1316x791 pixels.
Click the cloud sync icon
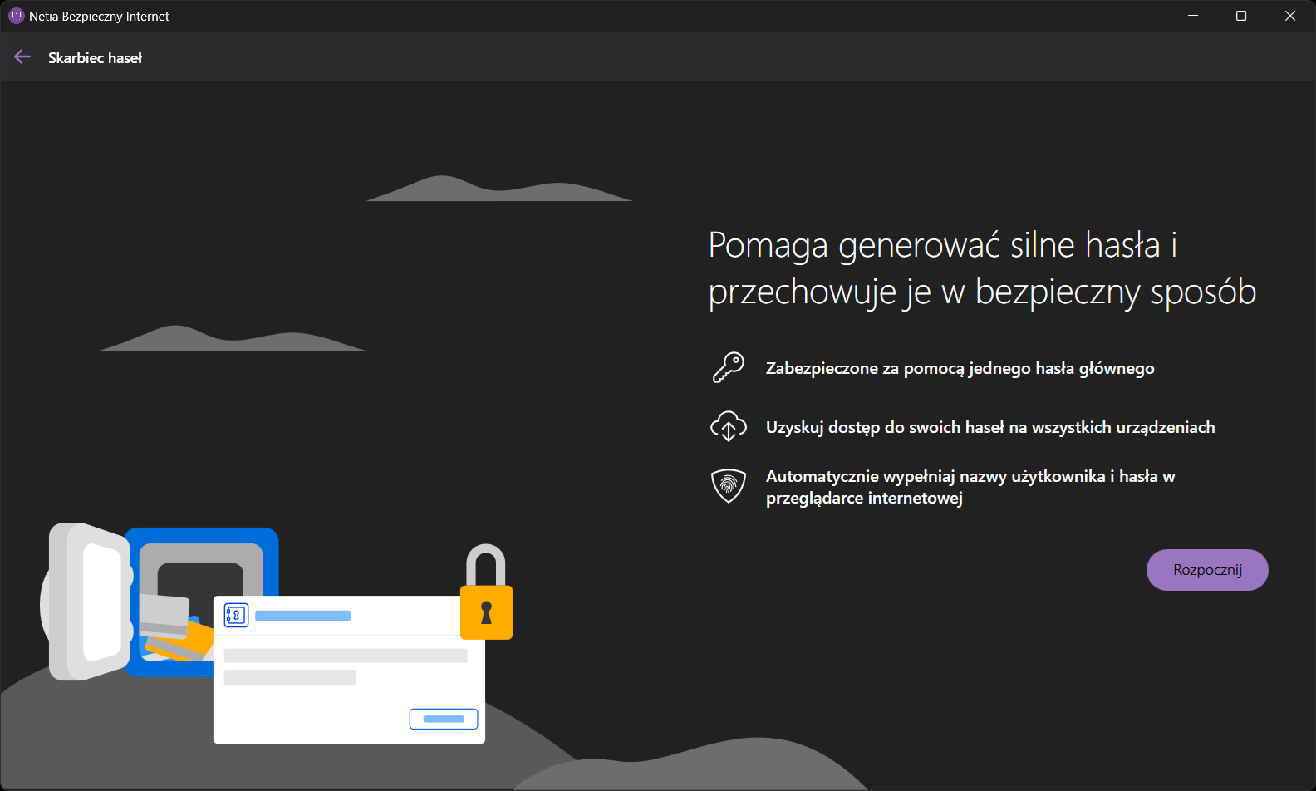pos(729,426)
